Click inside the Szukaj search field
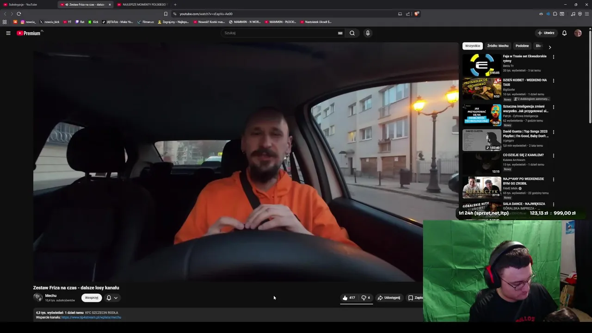The height and width of the screenshot is (333, 592). tap(280, 33)
